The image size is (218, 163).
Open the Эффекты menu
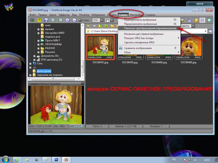pos(64,15)
